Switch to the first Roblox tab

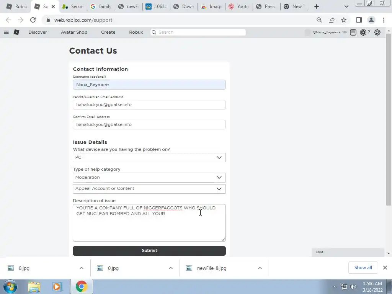(x=17, y=7)
